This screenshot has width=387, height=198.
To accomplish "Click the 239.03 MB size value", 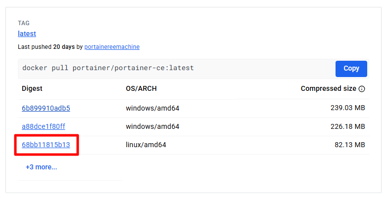I will [347, 108].
